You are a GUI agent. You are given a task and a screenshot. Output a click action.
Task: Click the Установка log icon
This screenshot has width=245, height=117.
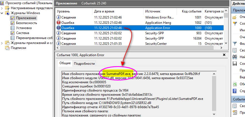(12, 28)
